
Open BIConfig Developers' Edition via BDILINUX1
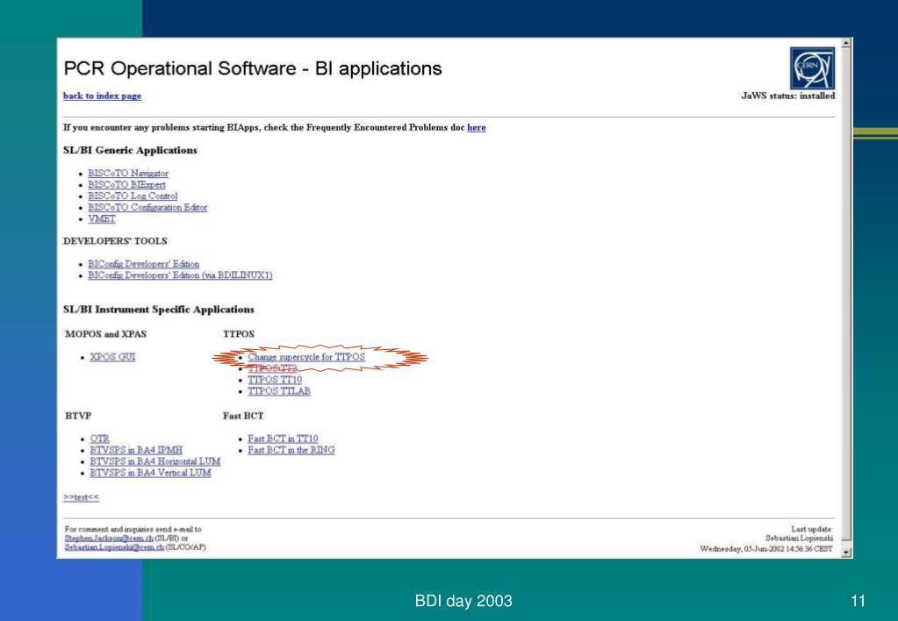coord(180,275)
